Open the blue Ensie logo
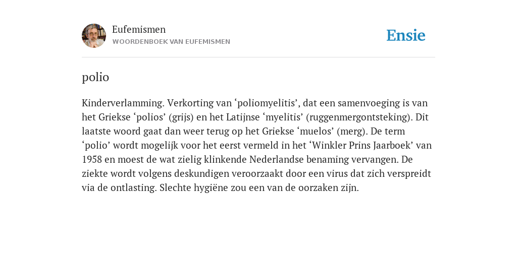The image size is (517, 258). (x=405, y=36)
